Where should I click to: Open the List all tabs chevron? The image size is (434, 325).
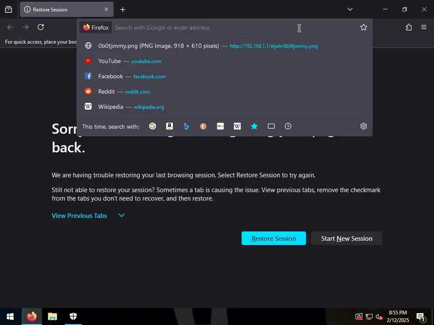click(350, 9)
